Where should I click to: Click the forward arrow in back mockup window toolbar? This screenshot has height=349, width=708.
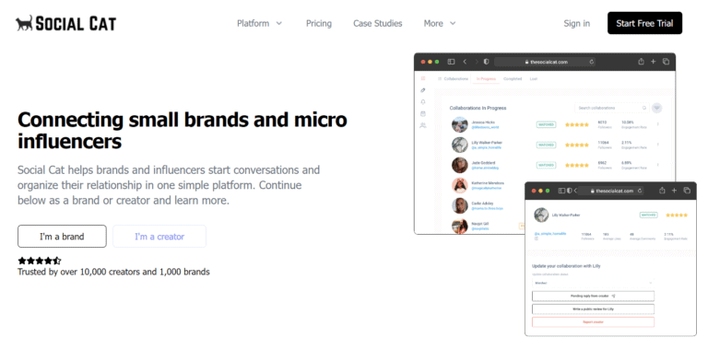(x=476, y=62)
